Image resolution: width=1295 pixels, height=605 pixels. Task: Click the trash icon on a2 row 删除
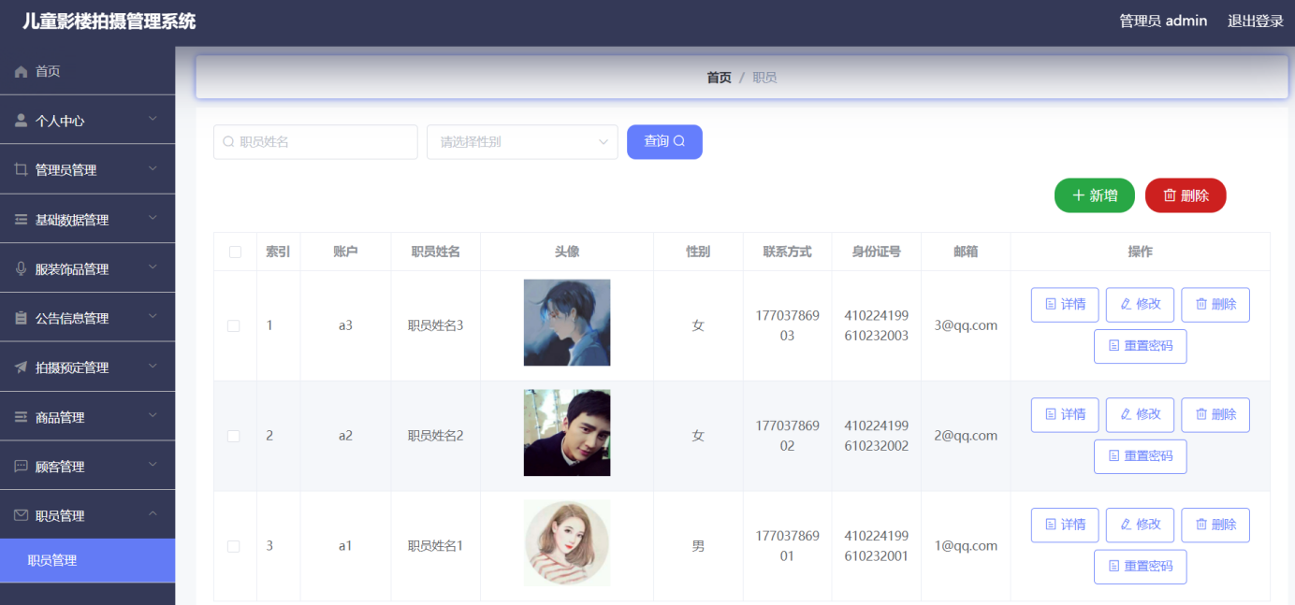point(1201,414)
